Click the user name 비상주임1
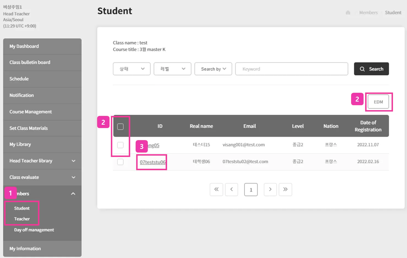Viewport: 407px width, 258px height. (x=12, y=7)
